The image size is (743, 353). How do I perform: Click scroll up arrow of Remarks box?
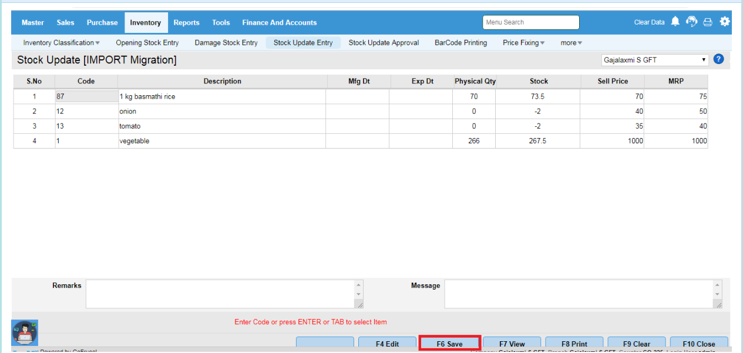click(359, 285)
